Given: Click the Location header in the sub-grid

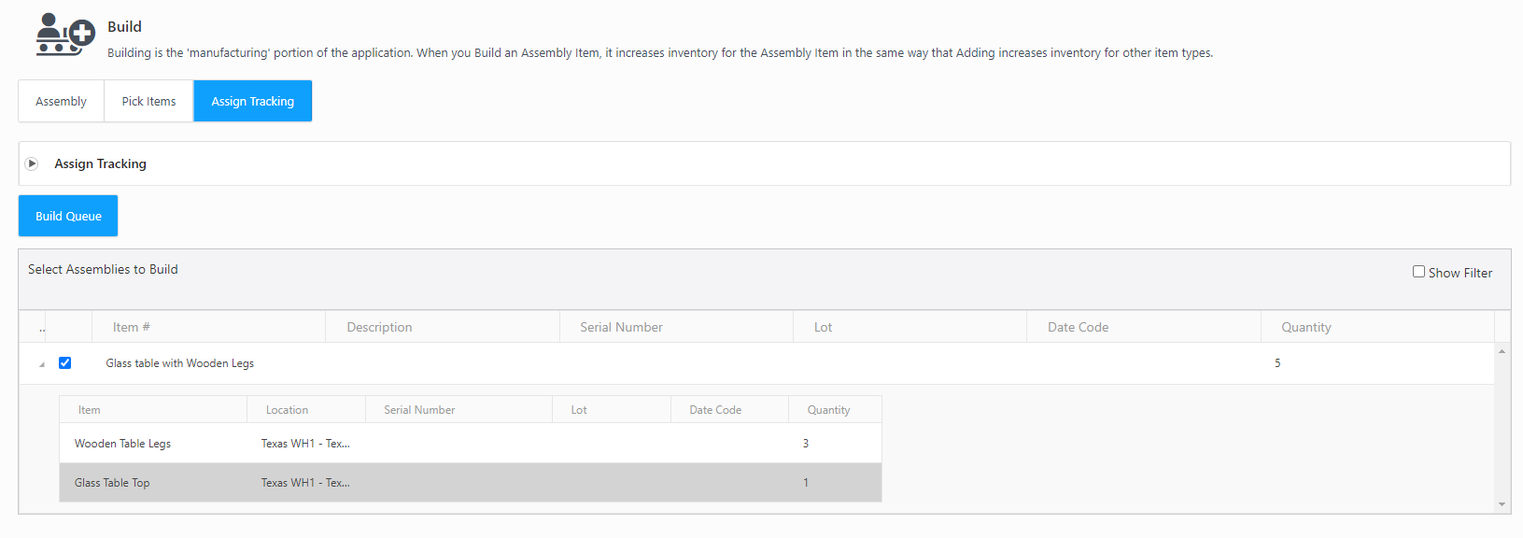Looking at the screenshot, I should (287, 410).
